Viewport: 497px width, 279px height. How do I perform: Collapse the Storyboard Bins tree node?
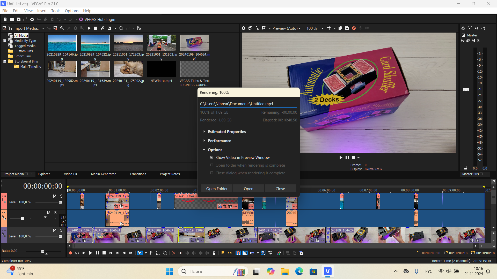tap(5, 61)
